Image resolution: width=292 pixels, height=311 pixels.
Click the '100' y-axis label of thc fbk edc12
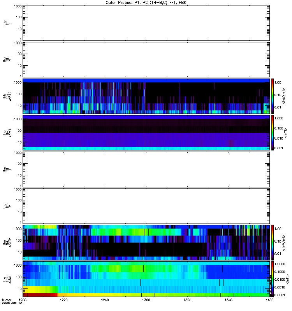pyautogui.click(x=19, y=241)
